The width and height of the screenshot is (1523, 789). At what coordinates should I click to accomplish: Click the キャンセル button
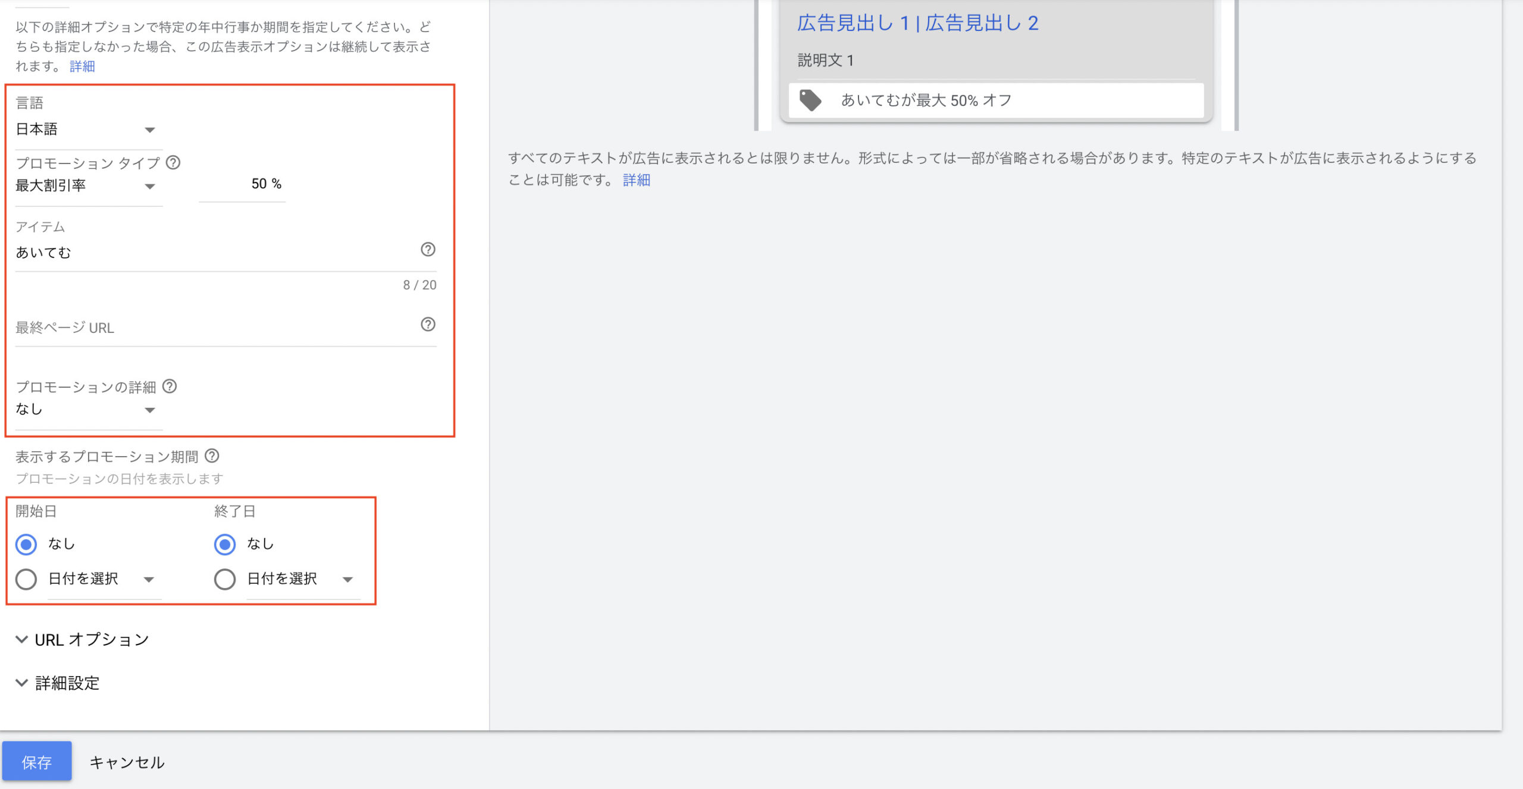click(127, 762)
